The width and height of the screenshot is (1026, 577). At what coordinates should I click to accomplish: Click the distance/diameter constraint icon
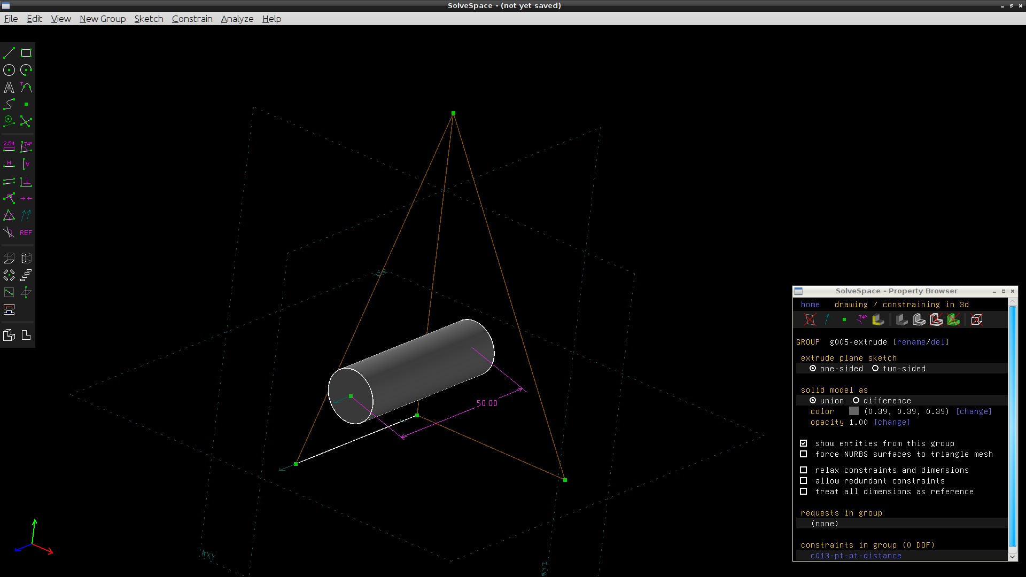pyautogui.click(x=9, y=146)
